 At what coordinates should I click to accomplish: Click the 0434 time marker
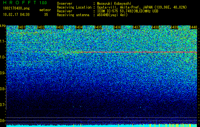(x=79, y=27)
